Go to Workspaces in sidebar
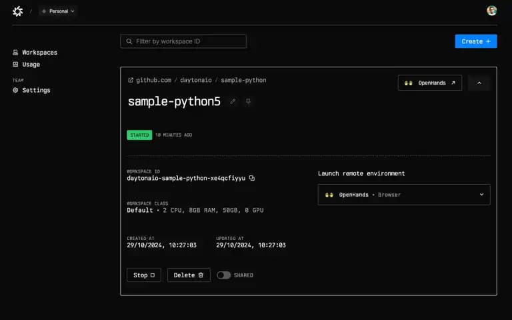 pos(35,52)
